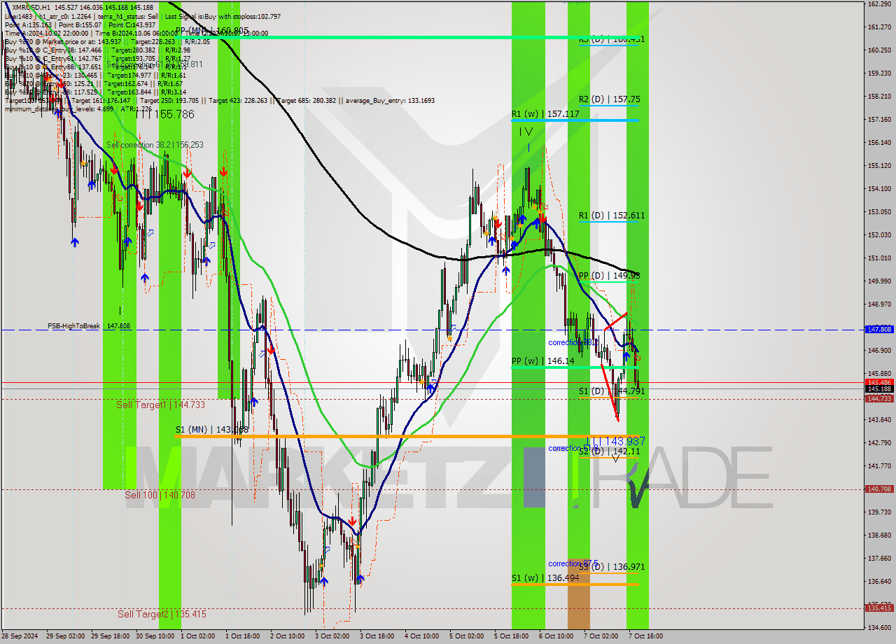Select the 'S1 (D) | 144.791' support label
The image size is (896, 644).
tap(611, 391)
